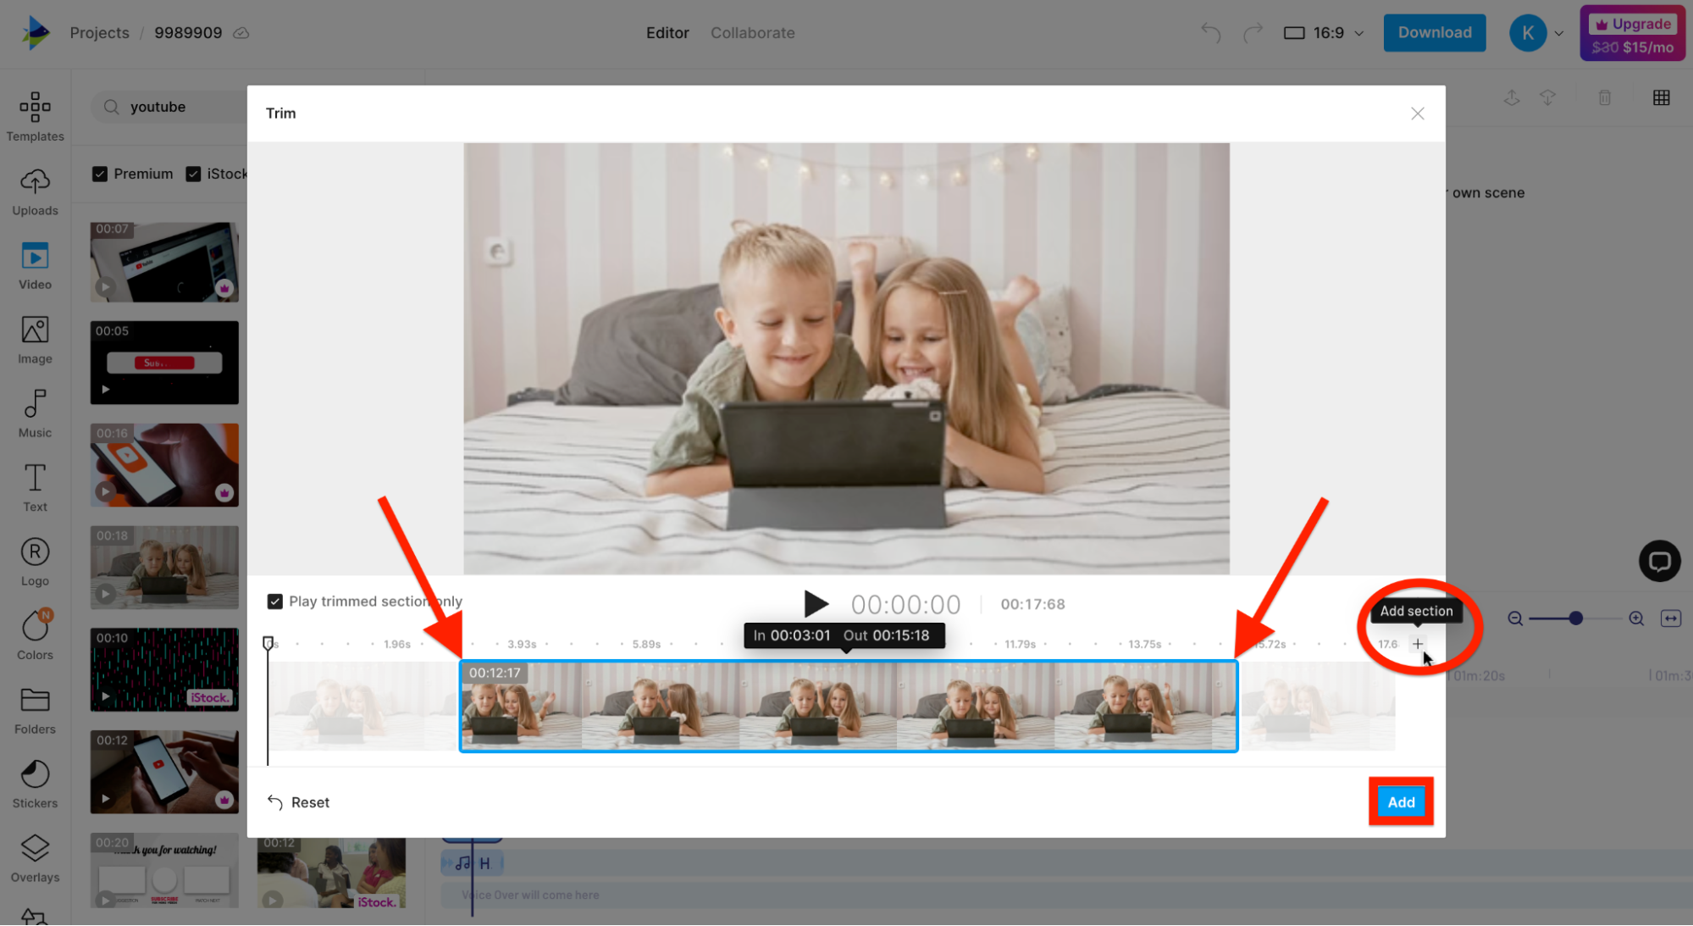Image resolution: width=1693 pixels, height=926 pixels.
Task: Adjust the timeline zoom slider
Action: point(1574,618)
